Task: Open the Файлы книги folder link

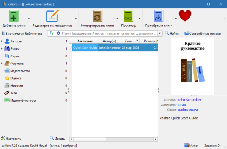Action: pos(188,110)
